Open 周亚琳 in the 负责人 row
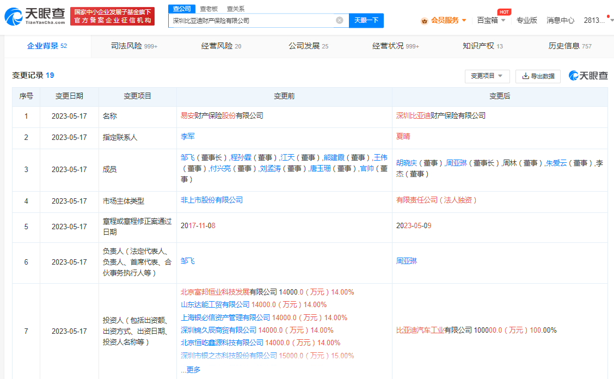Screen dimensions: 614x379 [407, 261]
